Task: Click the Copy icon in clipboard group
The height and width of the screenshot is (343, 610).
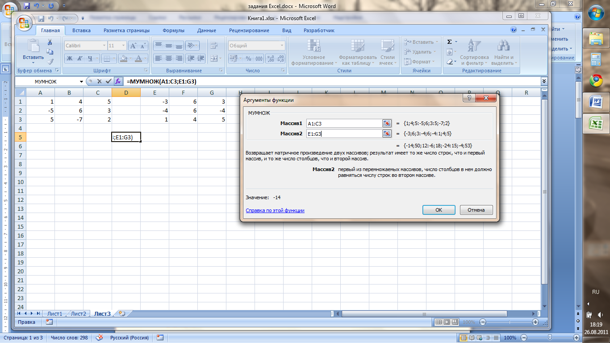Action: (50, 52)
